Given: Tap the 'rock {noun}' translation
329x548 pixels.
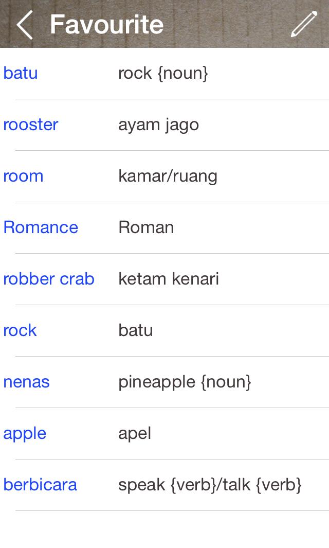Looking at the screenshot, I should tap(163, 73).
